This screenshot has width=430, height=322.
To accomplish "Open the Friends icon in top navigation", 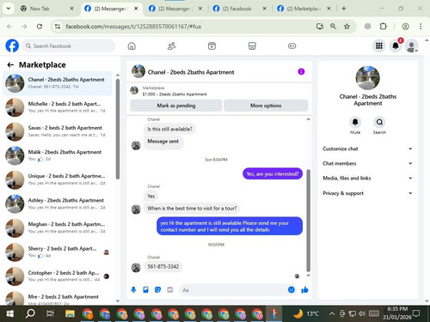I will [x=171, y=46].
